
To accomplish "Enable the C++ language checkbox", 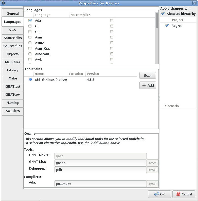I will point(30,32).
